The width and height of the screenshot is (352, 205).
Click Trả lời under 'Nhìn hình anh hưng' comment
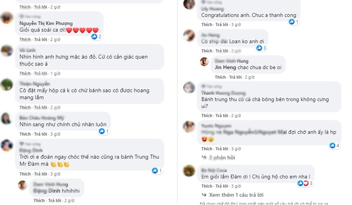click(40, 73)
